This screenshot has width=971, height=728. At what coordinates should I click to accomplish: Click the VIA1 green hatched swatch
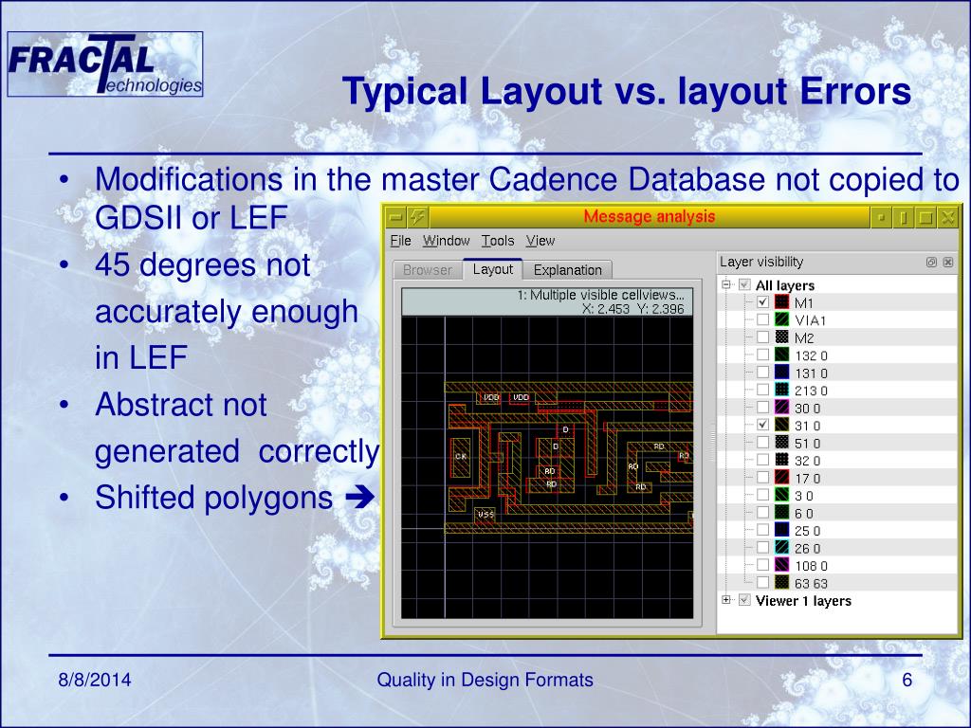coord(782,319)
